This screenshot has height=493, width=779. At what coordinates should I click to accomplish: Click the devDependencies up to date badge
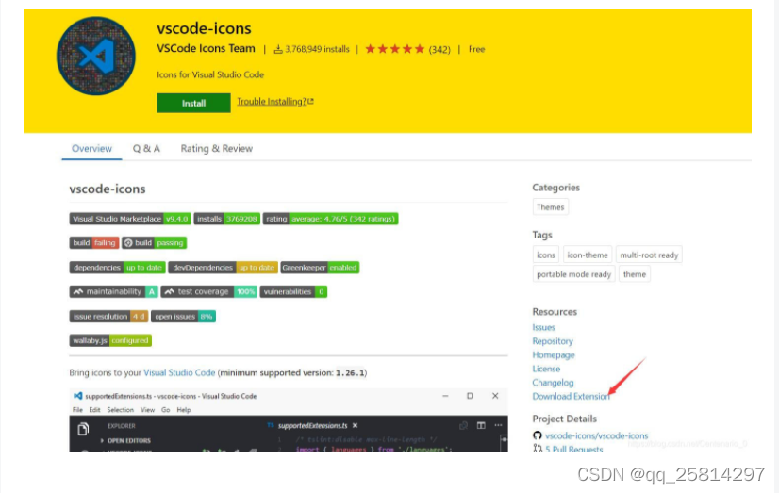pyautogui.click(x=223, y=267)
